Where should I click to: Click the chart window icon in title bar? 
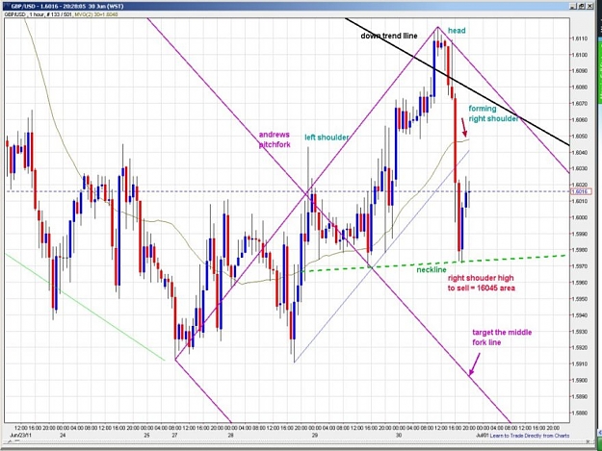coord(8,7)
